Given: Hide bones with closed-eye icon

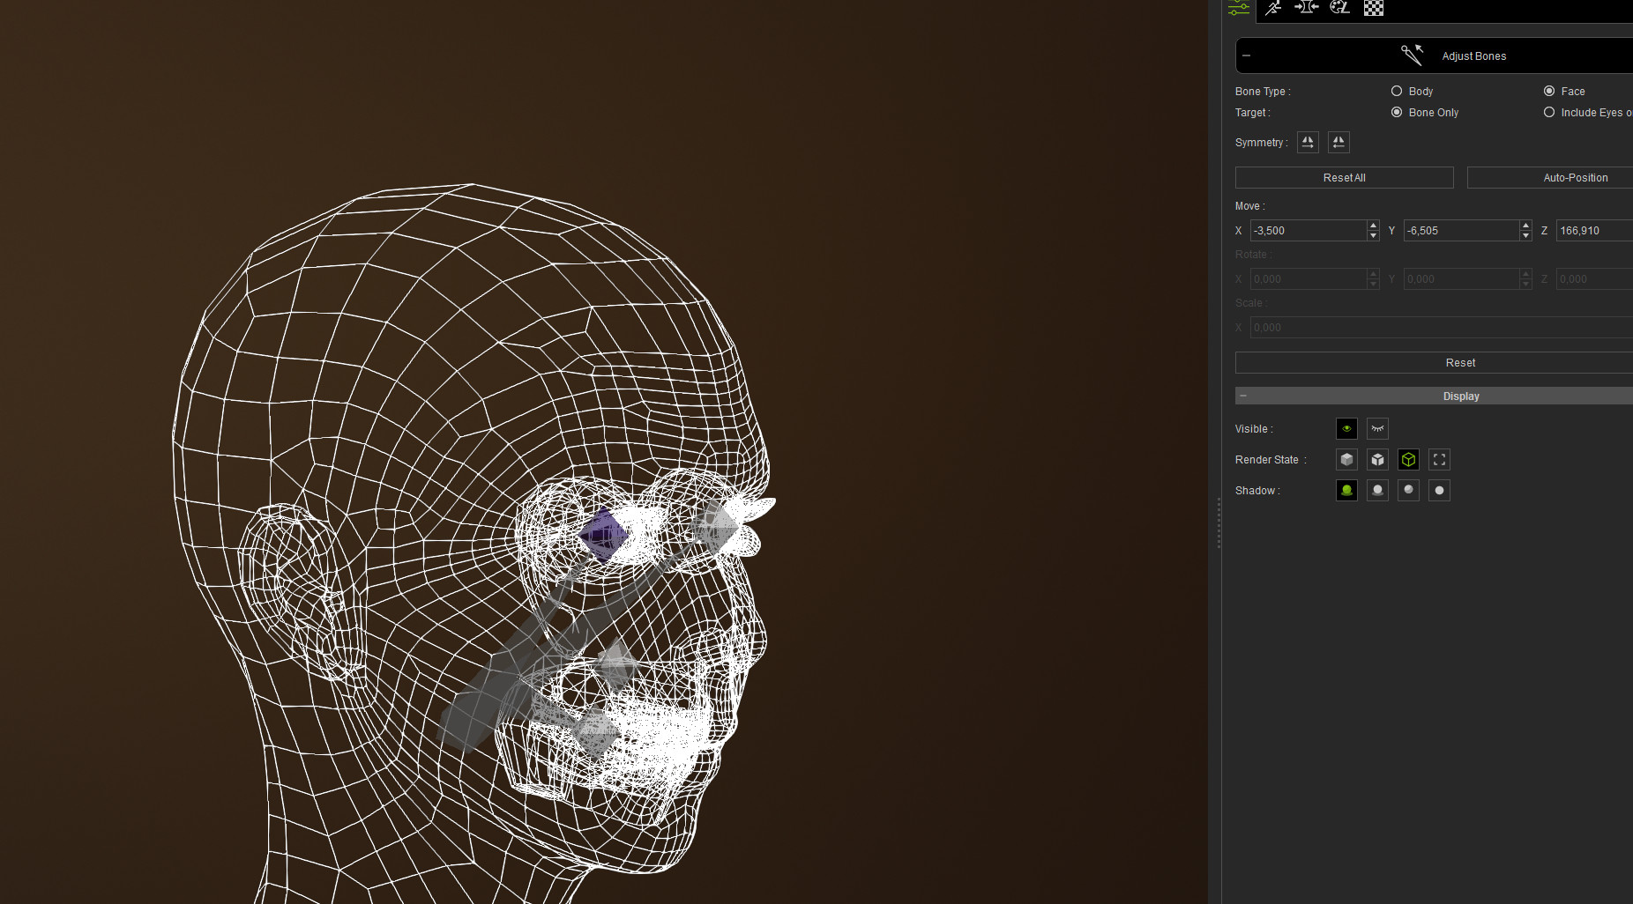Looking at the screenshot, I should (x=1377, y=428).
